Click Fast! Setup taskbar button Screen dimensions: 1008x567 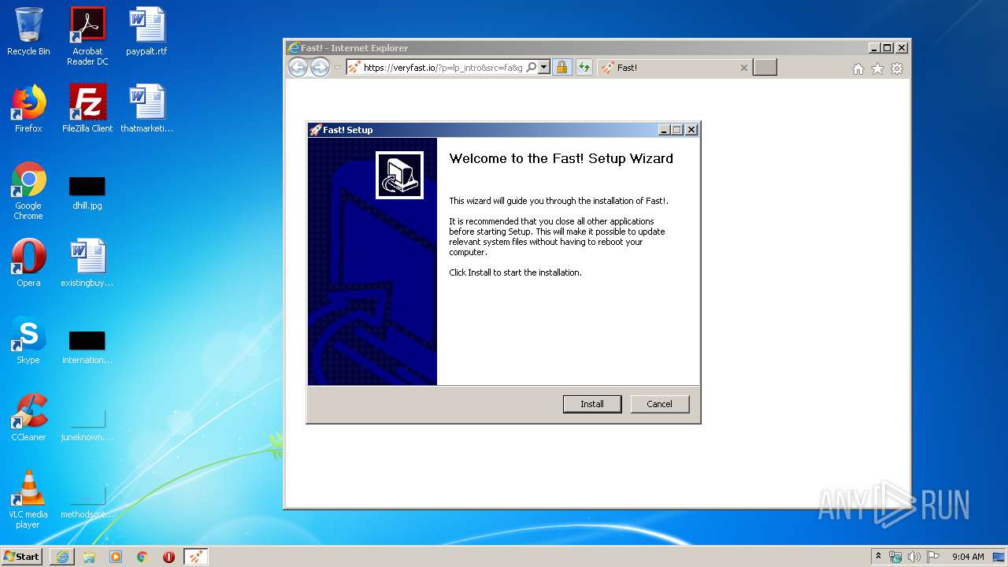196,557
